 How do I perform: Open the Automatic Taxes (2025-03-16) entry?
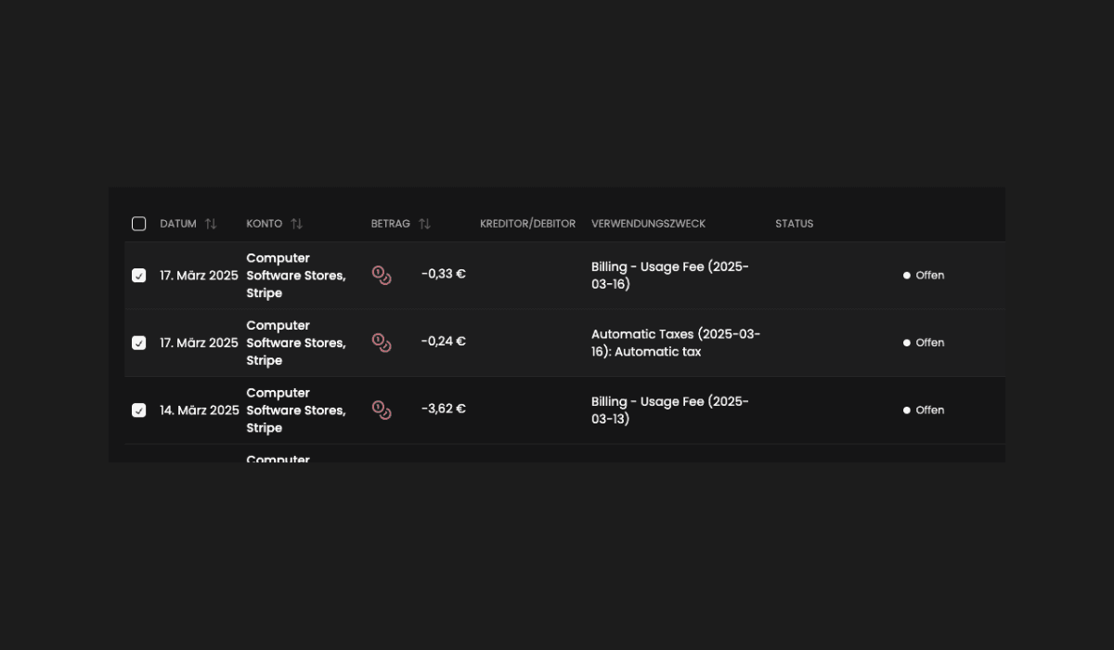[x=675, y=343]
